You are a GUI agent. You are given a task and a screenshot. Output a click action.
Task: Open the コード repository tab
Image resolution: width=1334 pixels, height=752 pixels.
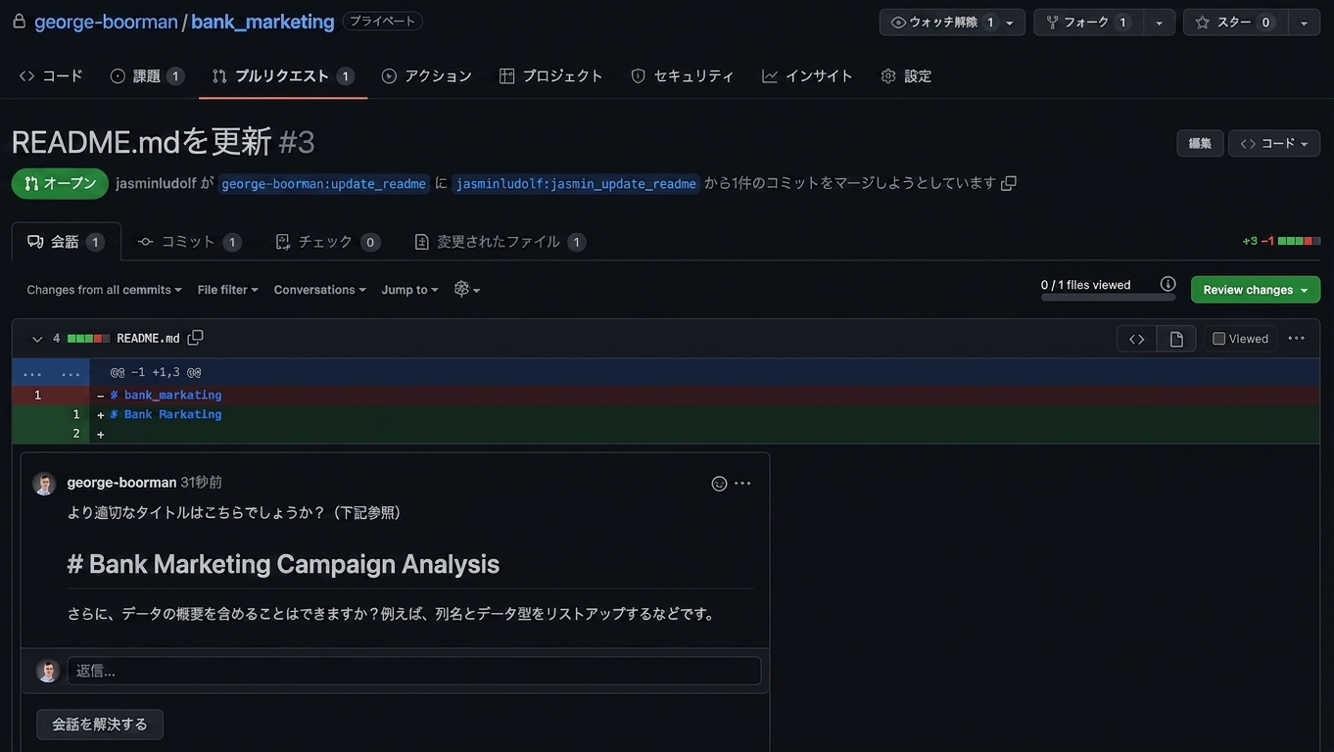point(51,75)
